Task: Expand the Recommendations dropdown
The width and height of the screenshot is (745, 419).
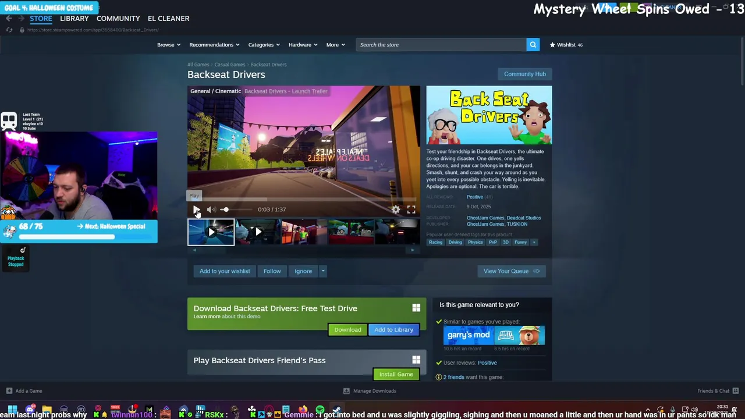Action: pos(214,45)
